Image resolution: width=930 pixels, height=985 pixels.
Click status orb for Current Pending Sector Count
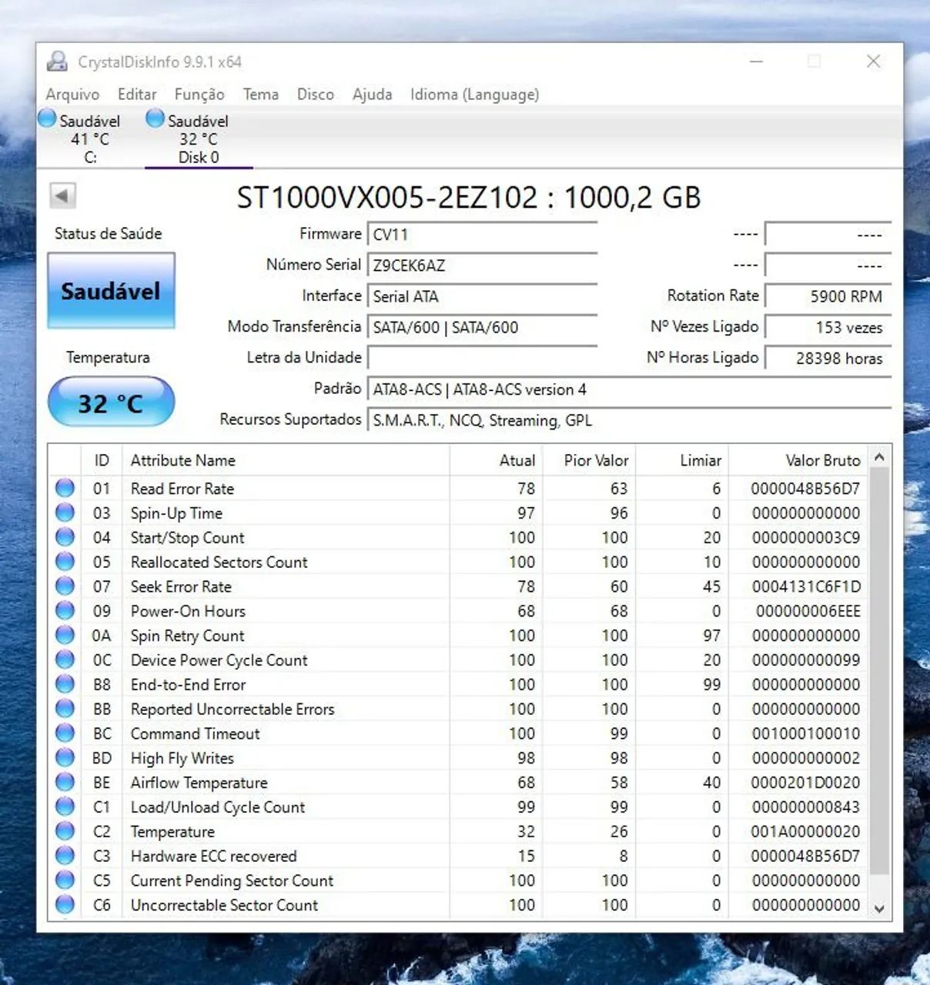tap(65, 880)
